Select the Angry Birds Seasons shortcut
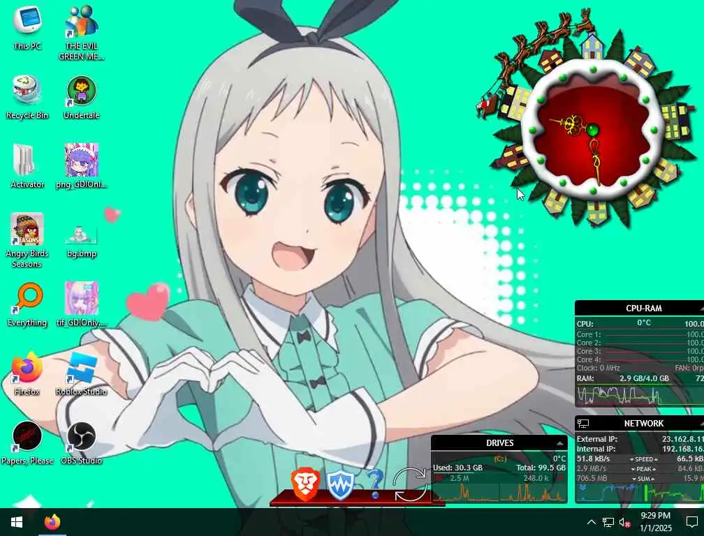The image size is (704, 536). (27, 240)
